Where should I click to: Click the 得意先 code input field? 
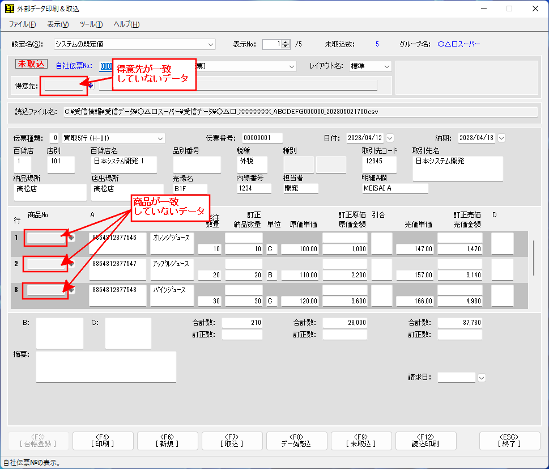(63, 86)
